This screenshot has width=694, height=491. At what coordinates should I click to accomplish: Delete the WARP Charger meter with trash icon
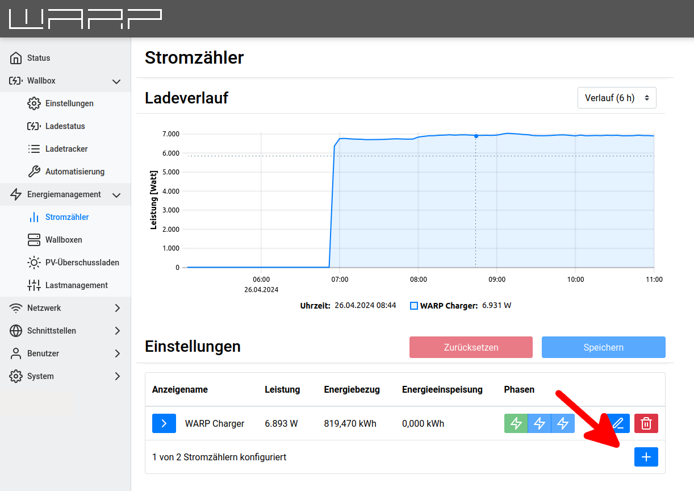coord(646,423)
